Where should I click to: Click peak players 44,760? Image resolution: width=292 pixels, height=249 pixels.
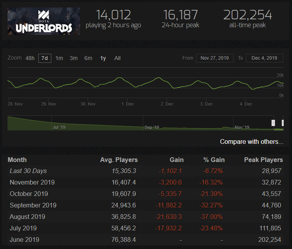point(271,205)
